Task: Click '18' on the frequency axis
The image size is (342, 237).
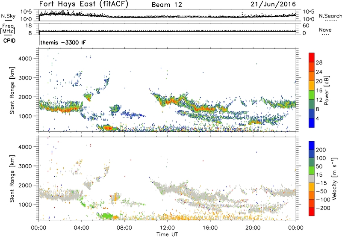Action: [29, 26]
